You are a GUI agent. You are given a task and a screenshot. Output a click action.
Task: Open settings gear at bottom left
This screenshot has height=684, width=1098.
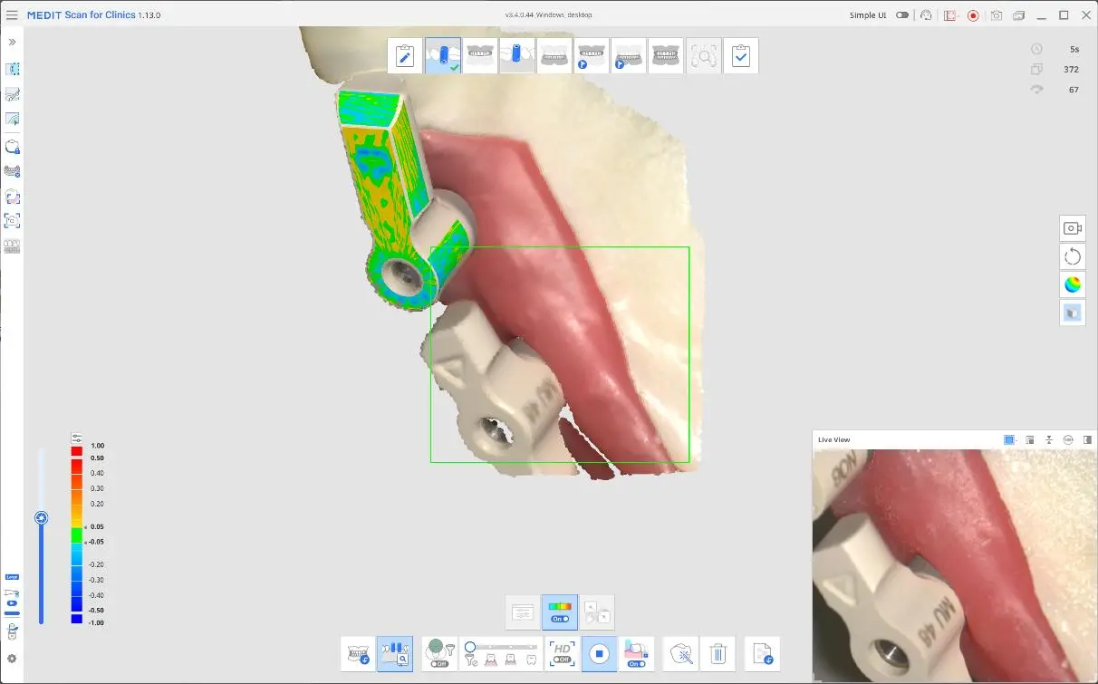point(12,659)
